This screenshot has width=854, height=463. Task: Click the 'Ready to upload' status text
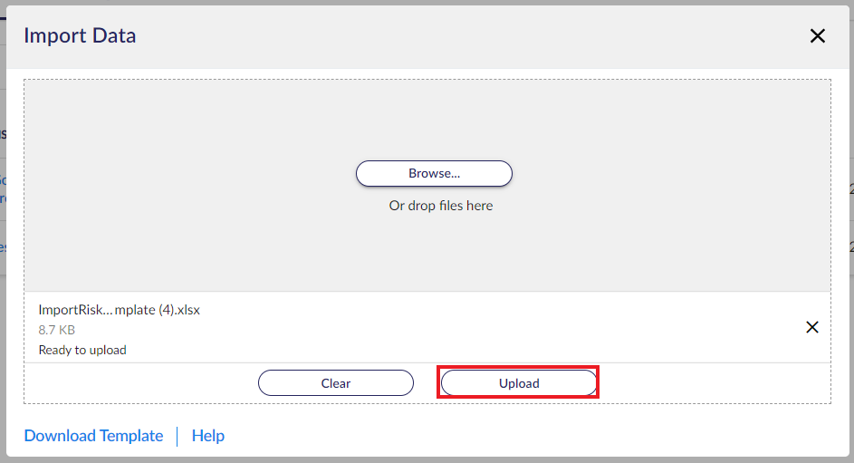[x=82, y=350]
